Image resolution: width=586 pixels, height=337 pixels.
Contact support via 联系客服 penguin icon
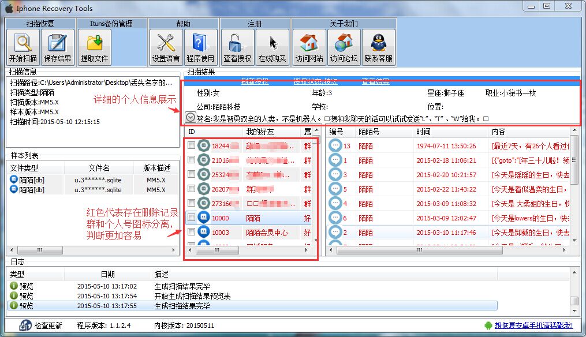(x=379, y=47)
